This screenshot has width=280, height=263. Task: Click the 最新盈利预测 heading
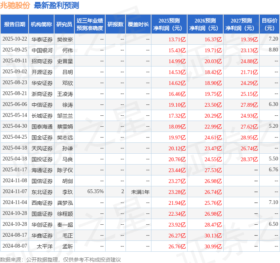[x=56, y=5]
